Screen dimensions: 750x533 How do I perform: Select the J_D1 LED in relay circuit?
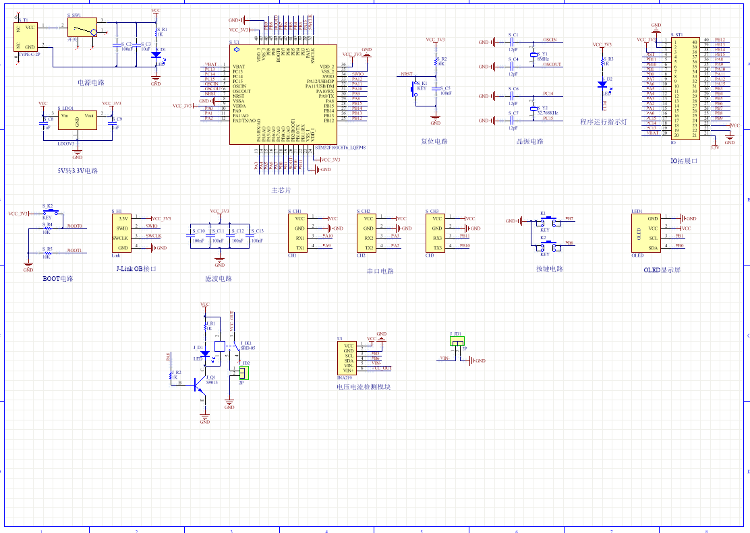pos(205,354)
